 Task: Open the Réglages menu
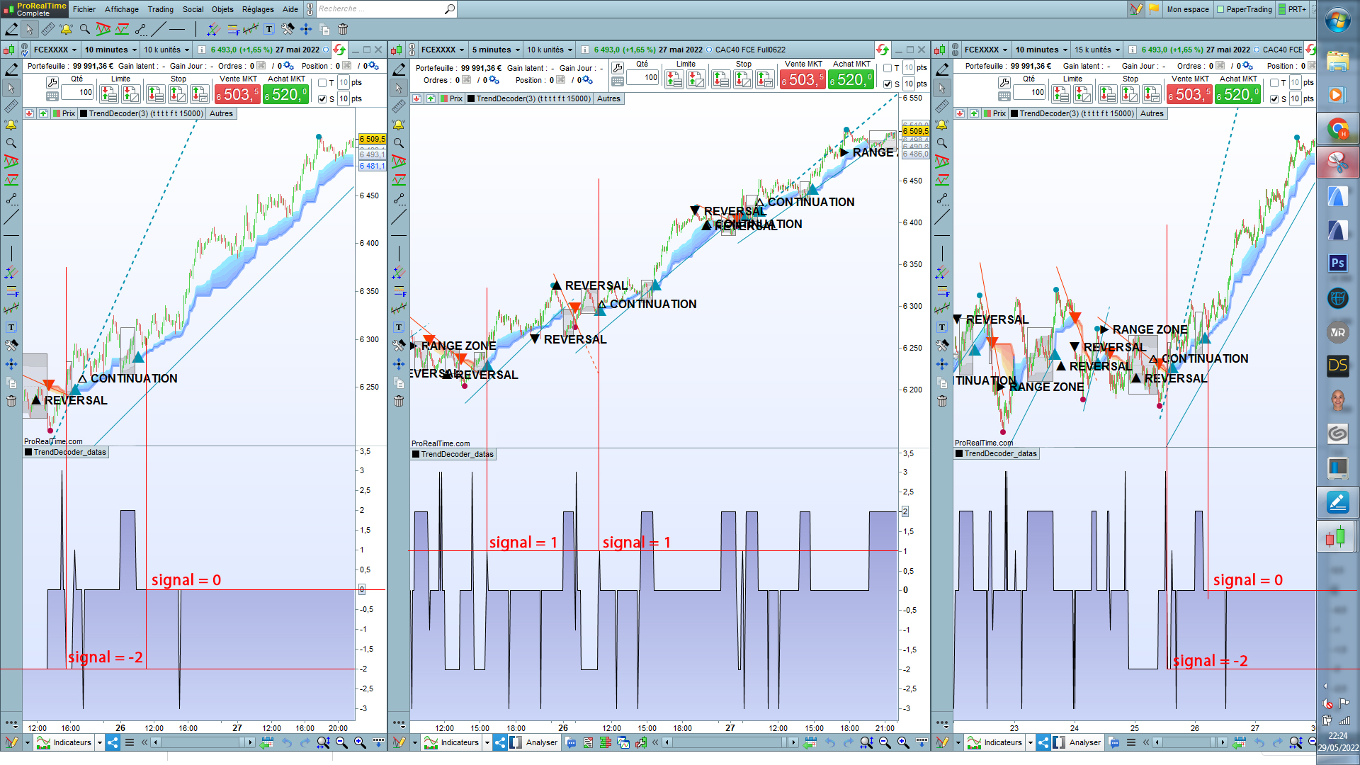point(257,9)
